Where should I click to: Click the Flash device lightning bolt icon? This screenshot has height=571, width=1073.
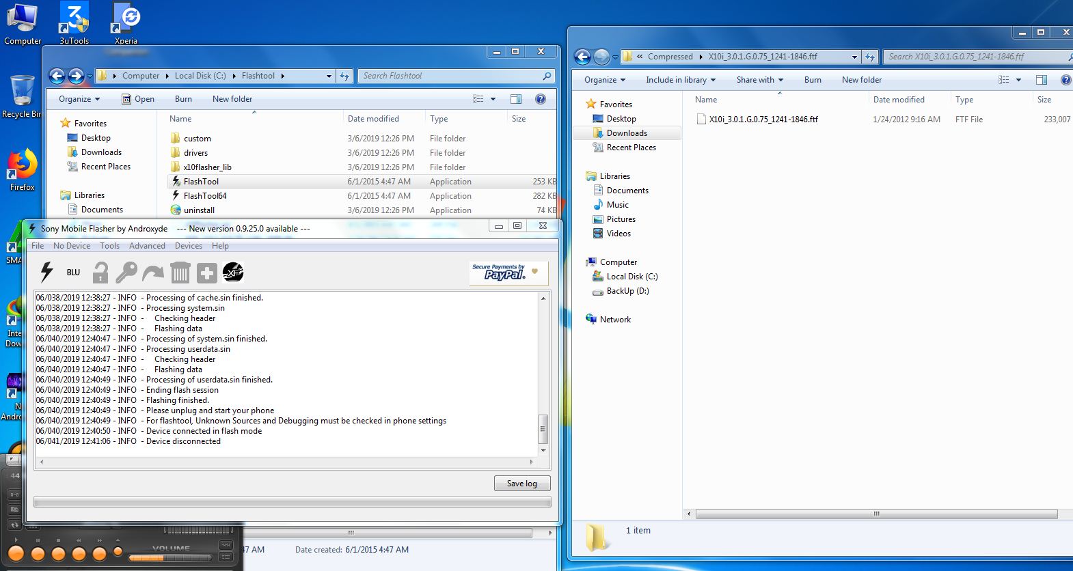tap(46, 272)
